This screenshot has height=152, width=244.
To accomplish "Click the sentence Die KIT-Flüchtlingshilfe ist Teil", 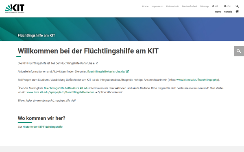I will click(58, 63).
